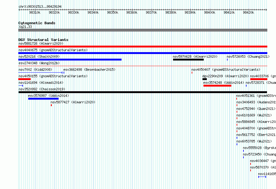
Task: Select the red nsv5881726 variant bar
Action: click(x=143, y=47)
